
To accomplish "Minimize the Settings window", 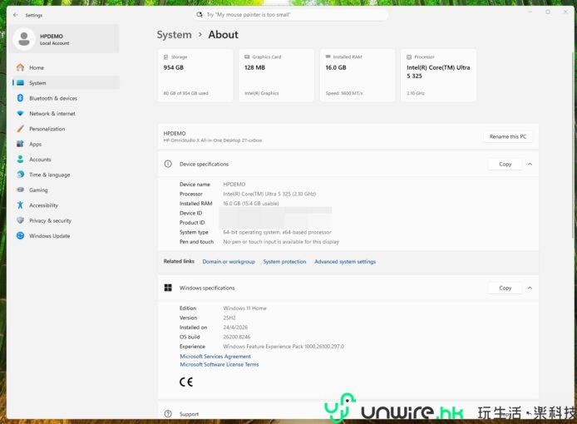I will coord(530,12).
